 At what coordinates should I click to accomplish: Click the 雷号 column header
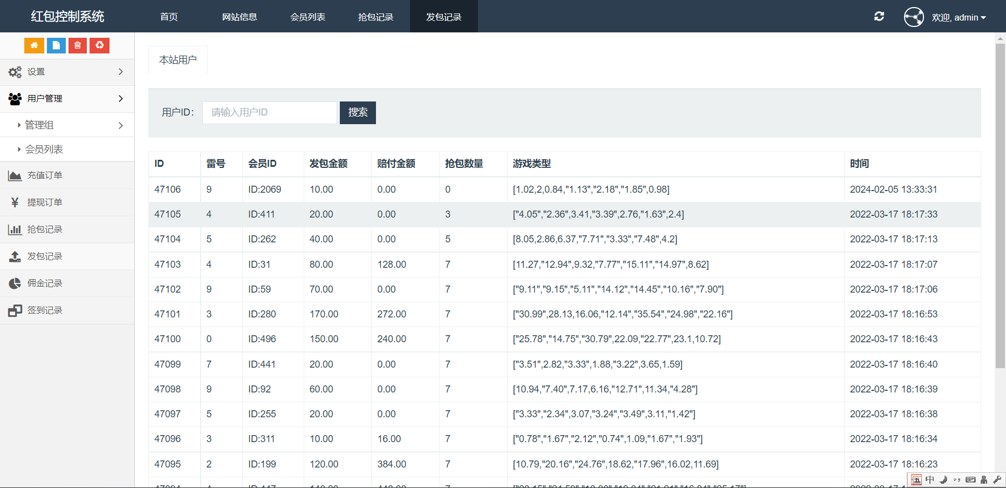point(216,164)
